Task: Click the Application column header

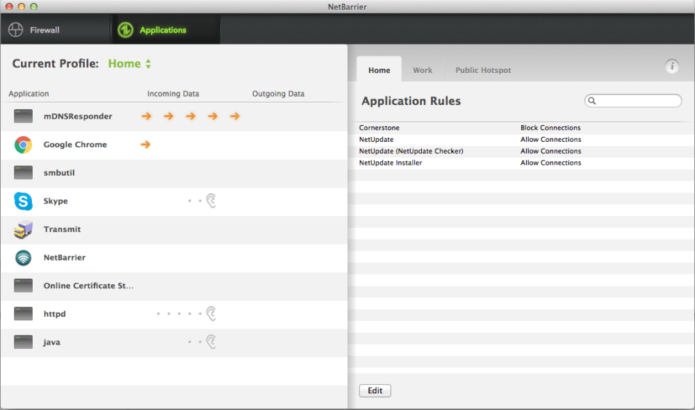Action: 28,94
